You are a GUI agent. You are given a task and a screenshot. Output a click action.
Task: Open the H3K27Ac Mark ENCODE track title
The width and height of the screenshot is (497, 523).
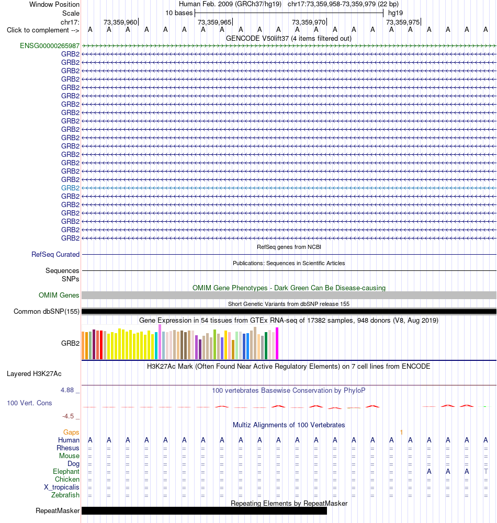(x=289, y=366)
